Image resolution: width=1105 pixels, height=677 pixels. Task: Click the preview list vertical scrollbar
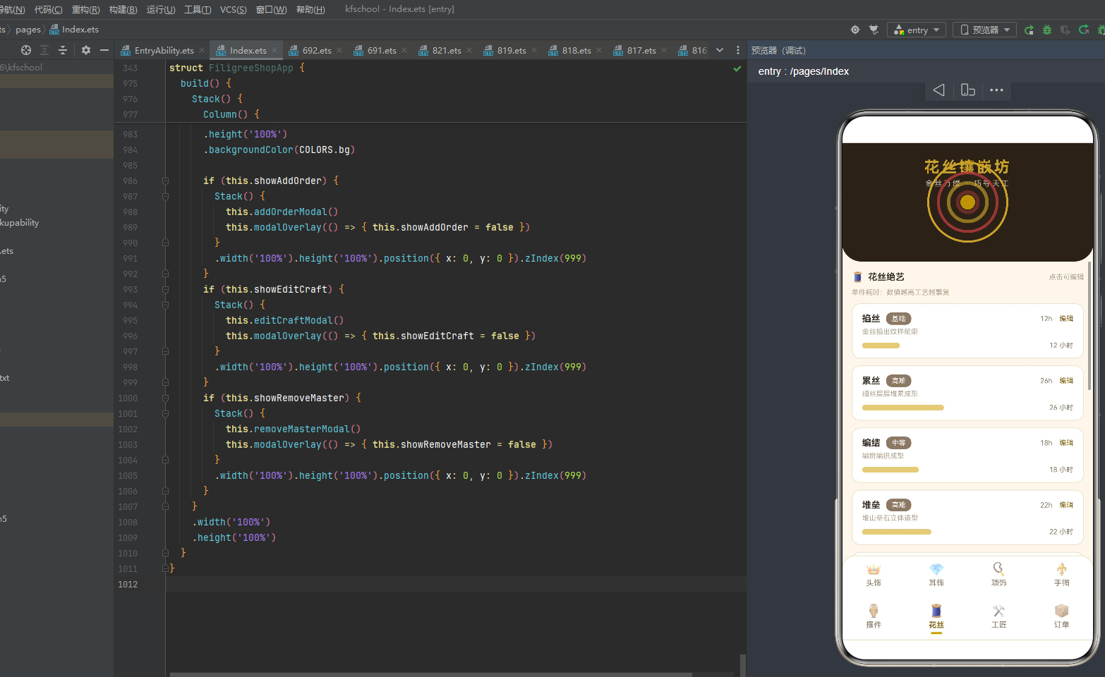(1089, 326)
